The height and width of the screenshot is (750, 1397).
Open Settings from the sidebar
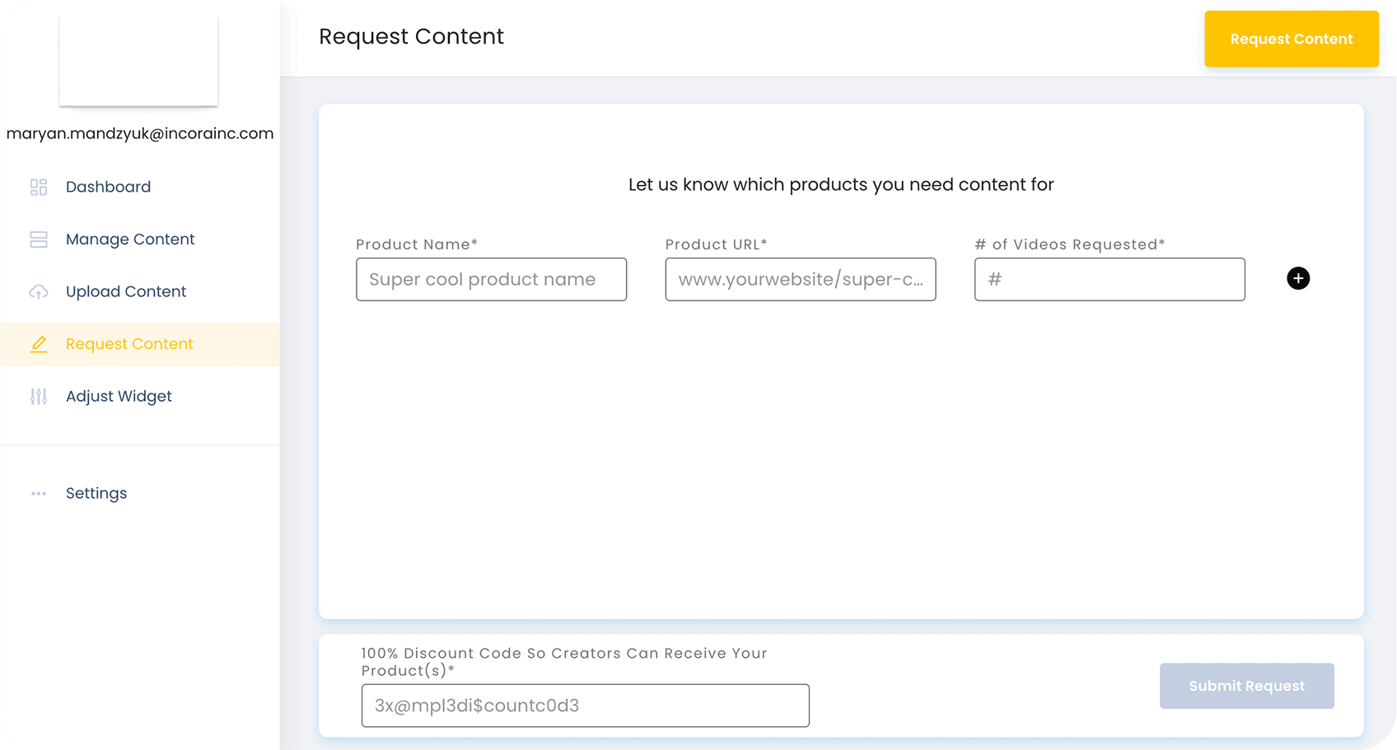[x=96, y=494]
